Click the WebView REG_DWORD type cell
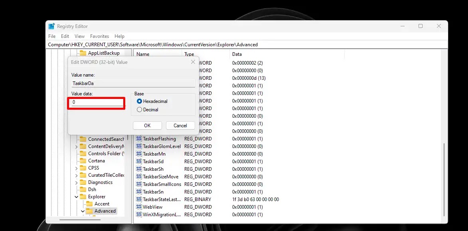 point(198,207)
